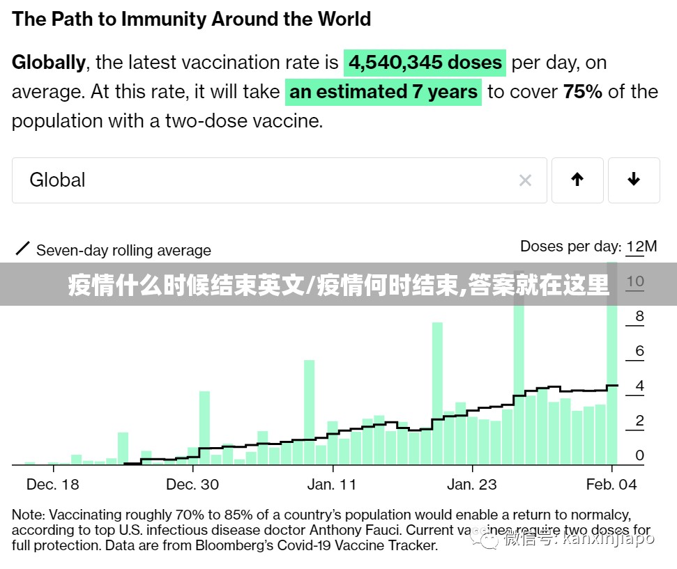Click the seven-day rolling average legend line icon
677x569 pixels.
click(22, 249)
